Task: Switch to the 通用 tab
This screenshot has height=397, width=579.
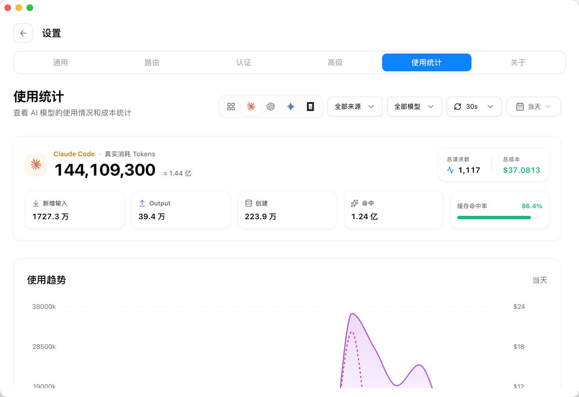Action: pyautogui.click(x=60, y=62)
